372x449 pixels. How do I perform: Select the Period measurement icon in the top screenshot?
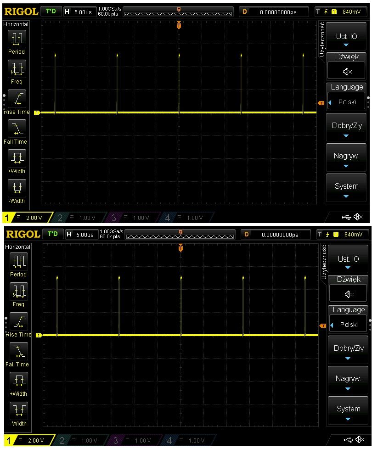pos(17,39)
